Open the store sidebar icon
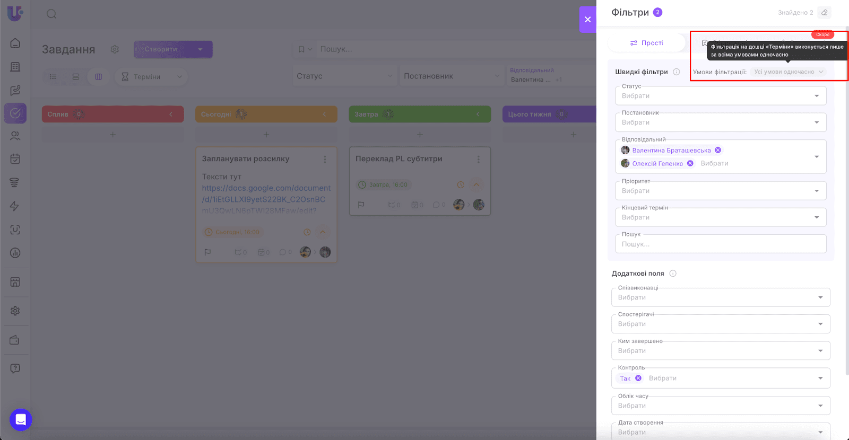Viewport: 849px width, 440px height. [15, 281]
